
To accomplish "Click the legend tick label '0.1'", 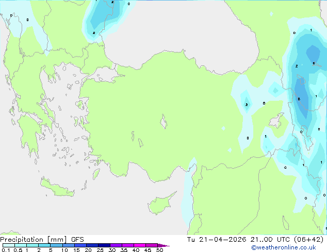I will (6, 250).
